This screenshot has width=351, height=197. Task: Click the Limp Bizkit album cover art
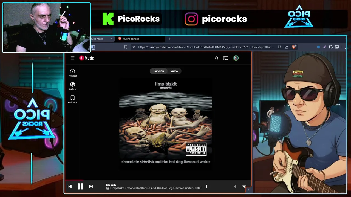click(x=166, y=124)
